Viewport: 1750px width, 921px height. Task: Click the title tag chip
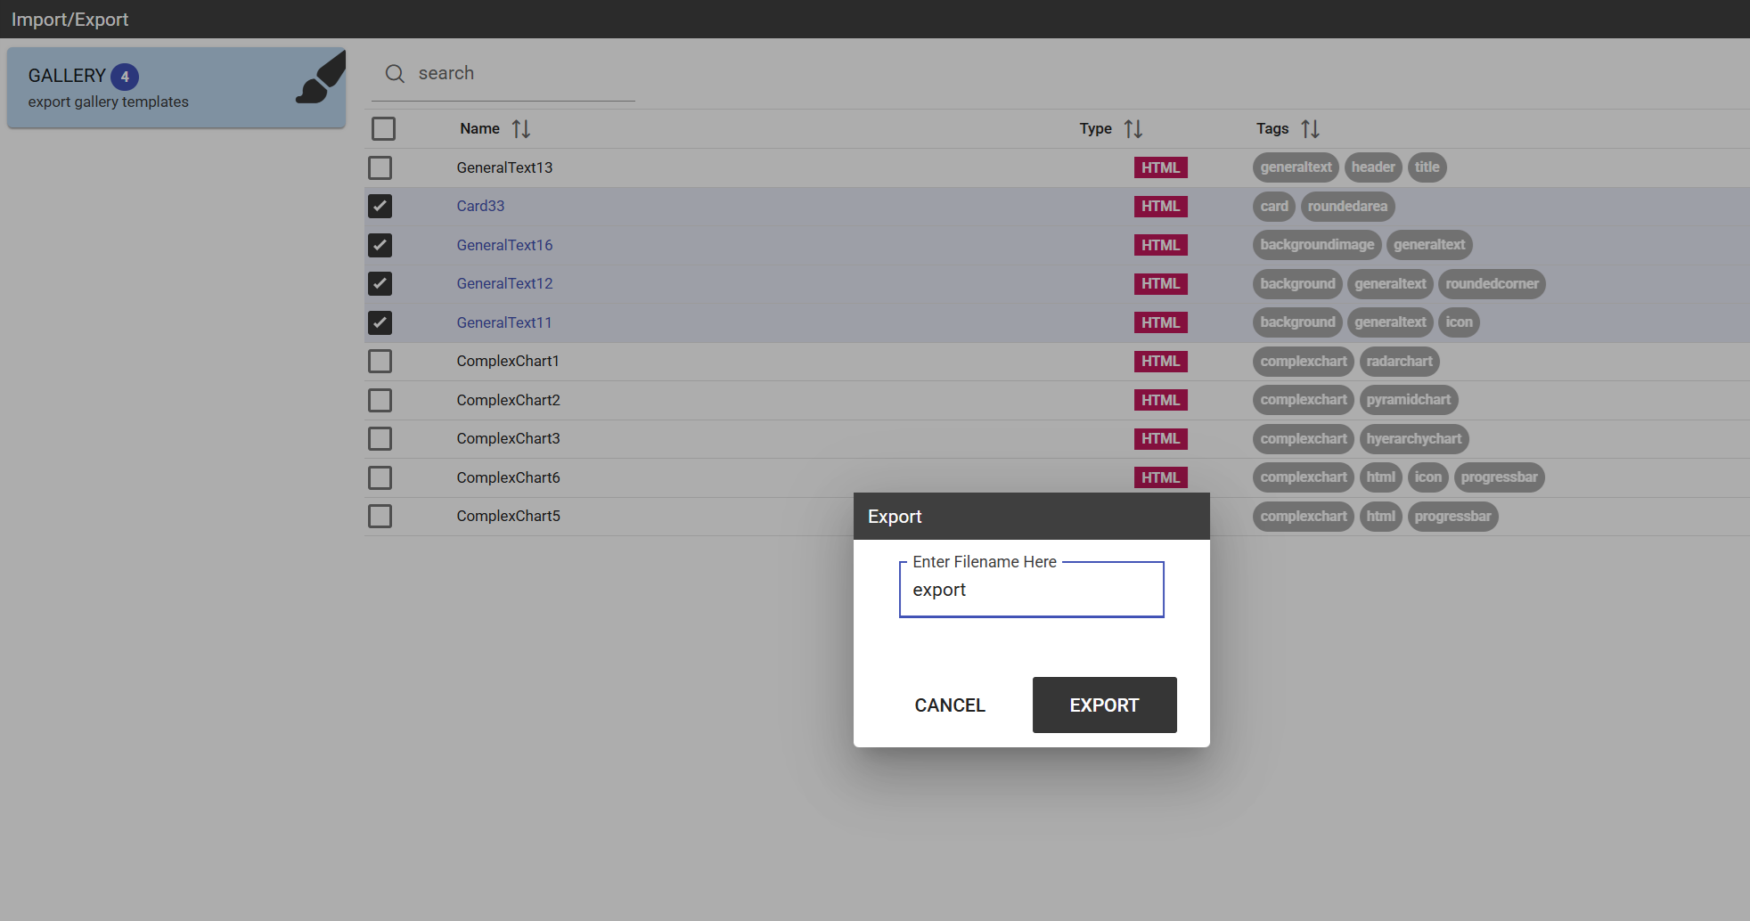click(1427, 167)
